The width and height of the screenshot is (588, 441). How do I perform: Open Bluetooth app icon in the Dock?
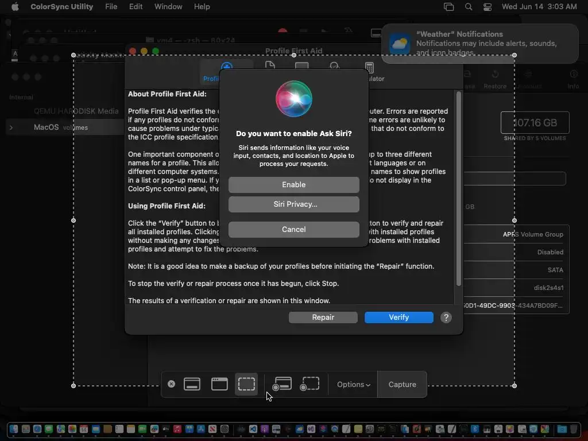[475, 429]
